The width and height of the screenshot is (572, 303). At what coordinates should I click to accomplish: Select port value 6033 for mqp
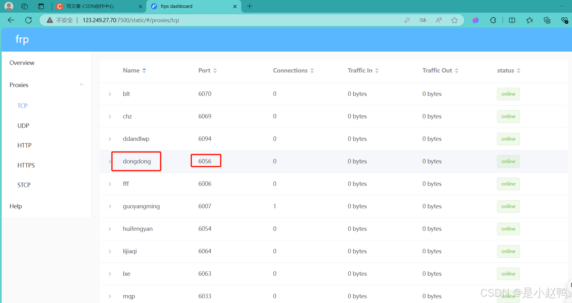205,296
